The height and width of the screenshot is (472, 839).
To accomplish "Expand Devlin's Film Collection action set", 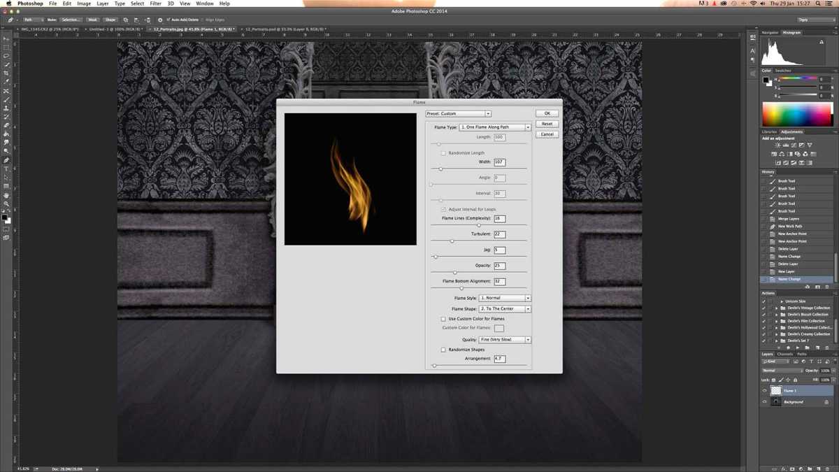I will click(x=777, y=321).
